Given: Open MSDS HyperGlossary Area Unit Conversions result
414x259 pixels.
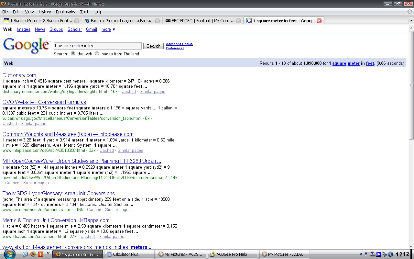Looking at the screenshot, I should 59,193.
